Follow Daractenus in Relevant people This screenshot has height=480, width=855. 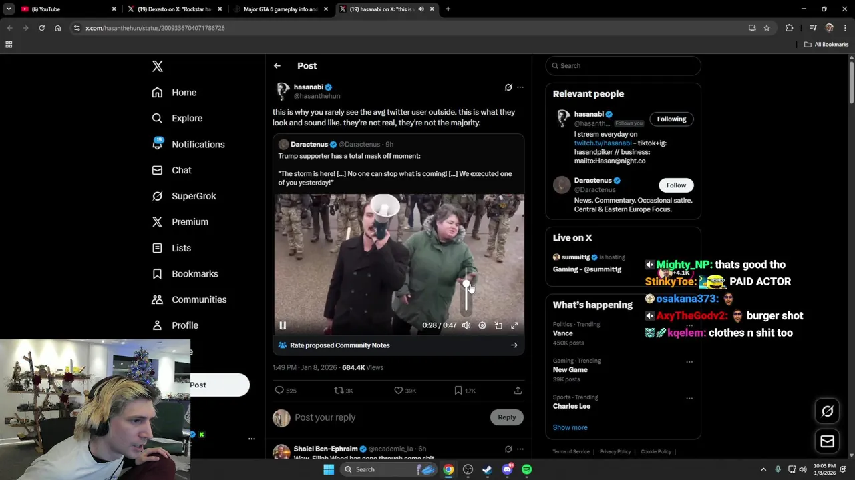point(676,185)
